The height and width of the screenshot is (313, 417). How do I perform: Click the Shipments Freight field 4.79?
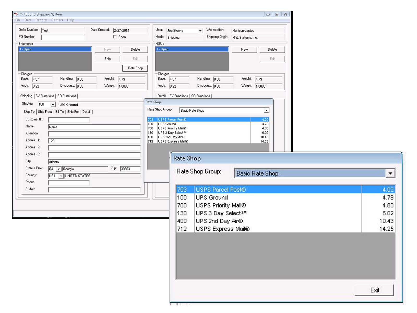tap(132, 79)
